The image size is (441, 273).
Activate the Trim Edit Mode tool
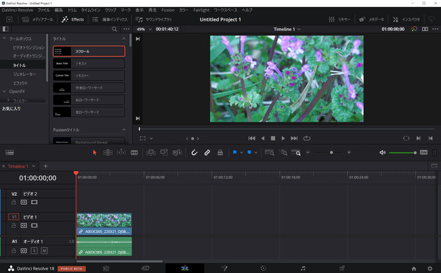coord(107,152)
